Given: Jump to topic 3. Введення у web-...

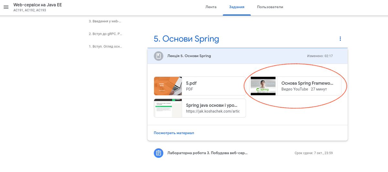Looking at the screenshot, I should [106, 21].
